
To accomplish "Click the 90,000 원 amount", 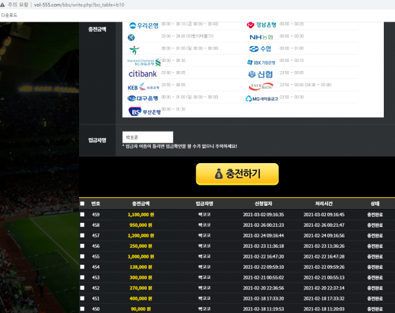I will 141,309.
